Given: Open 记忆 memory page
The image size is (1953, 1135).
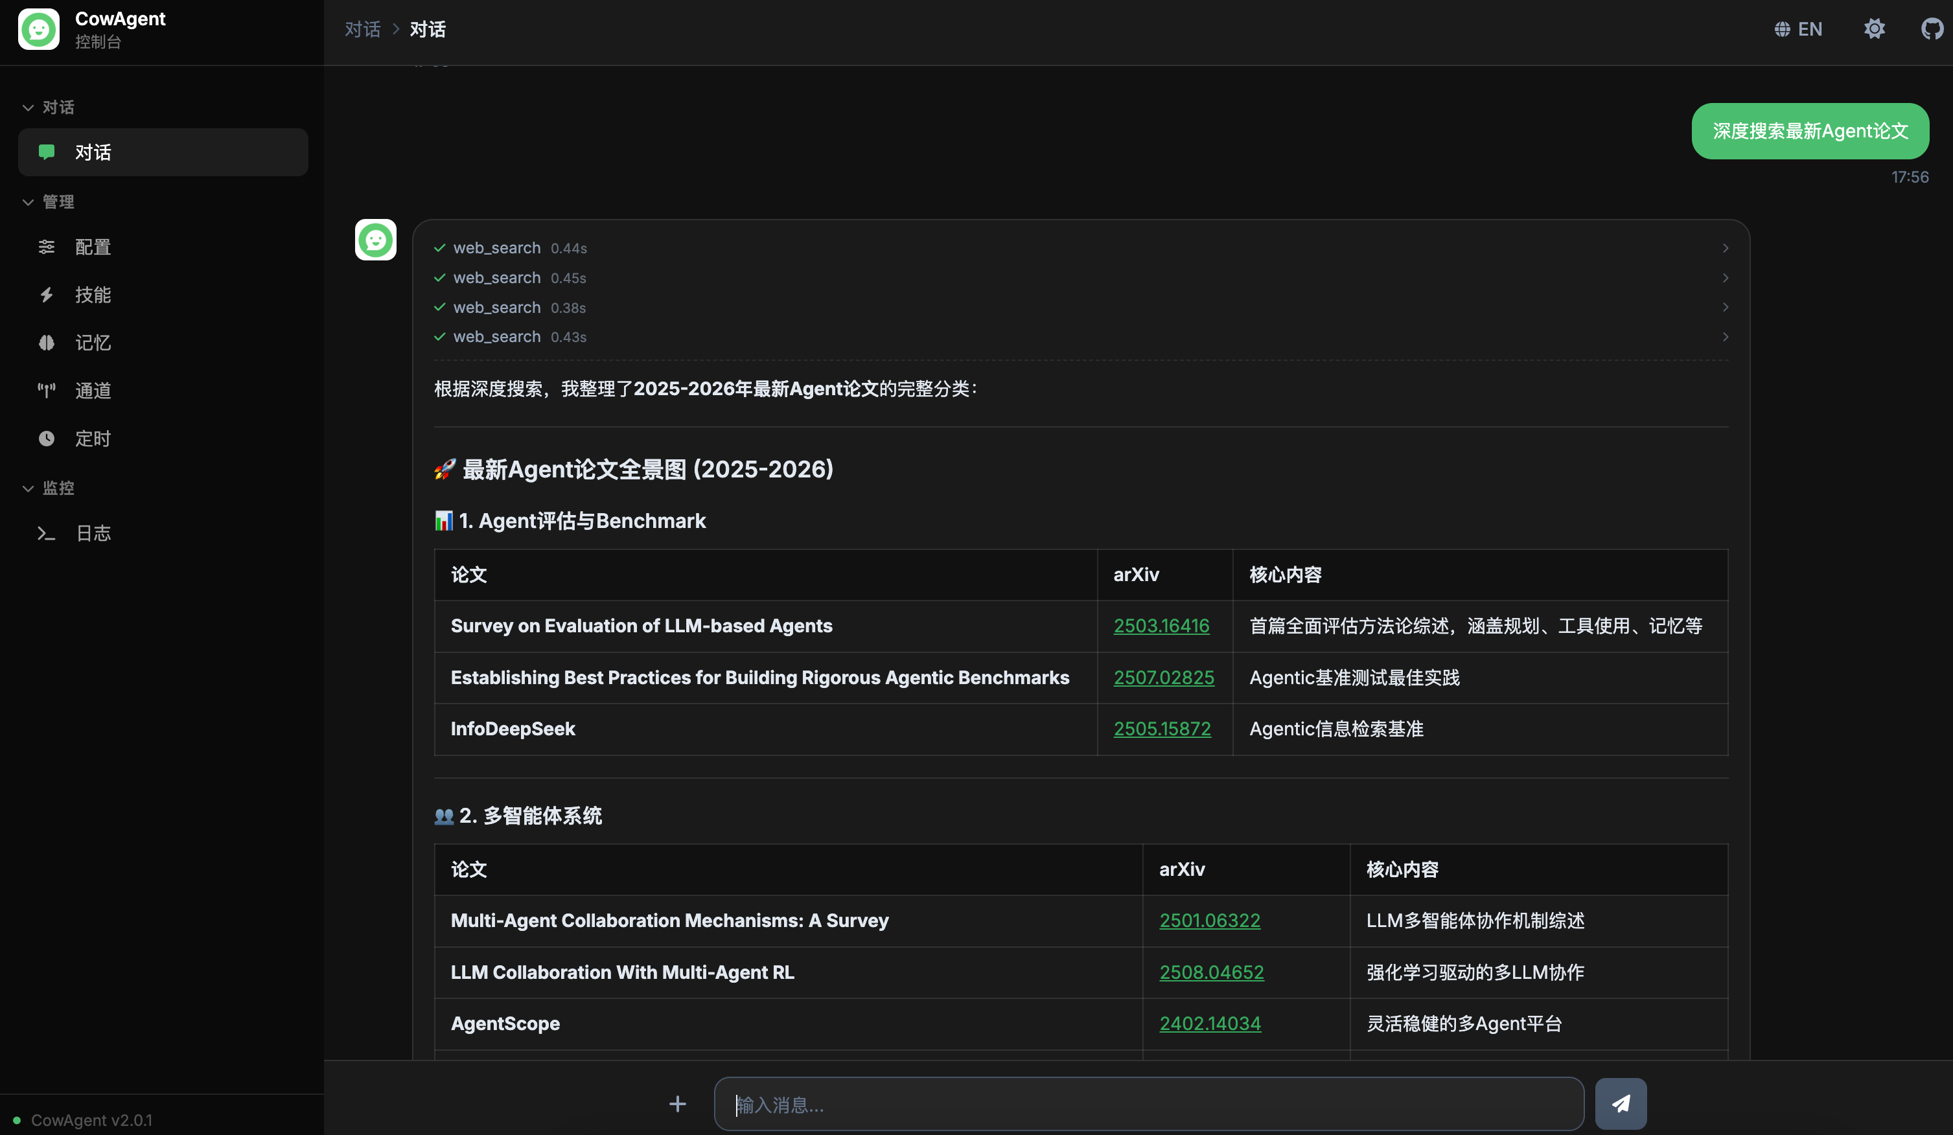Looking at the screenshot, I should (93, 343).
